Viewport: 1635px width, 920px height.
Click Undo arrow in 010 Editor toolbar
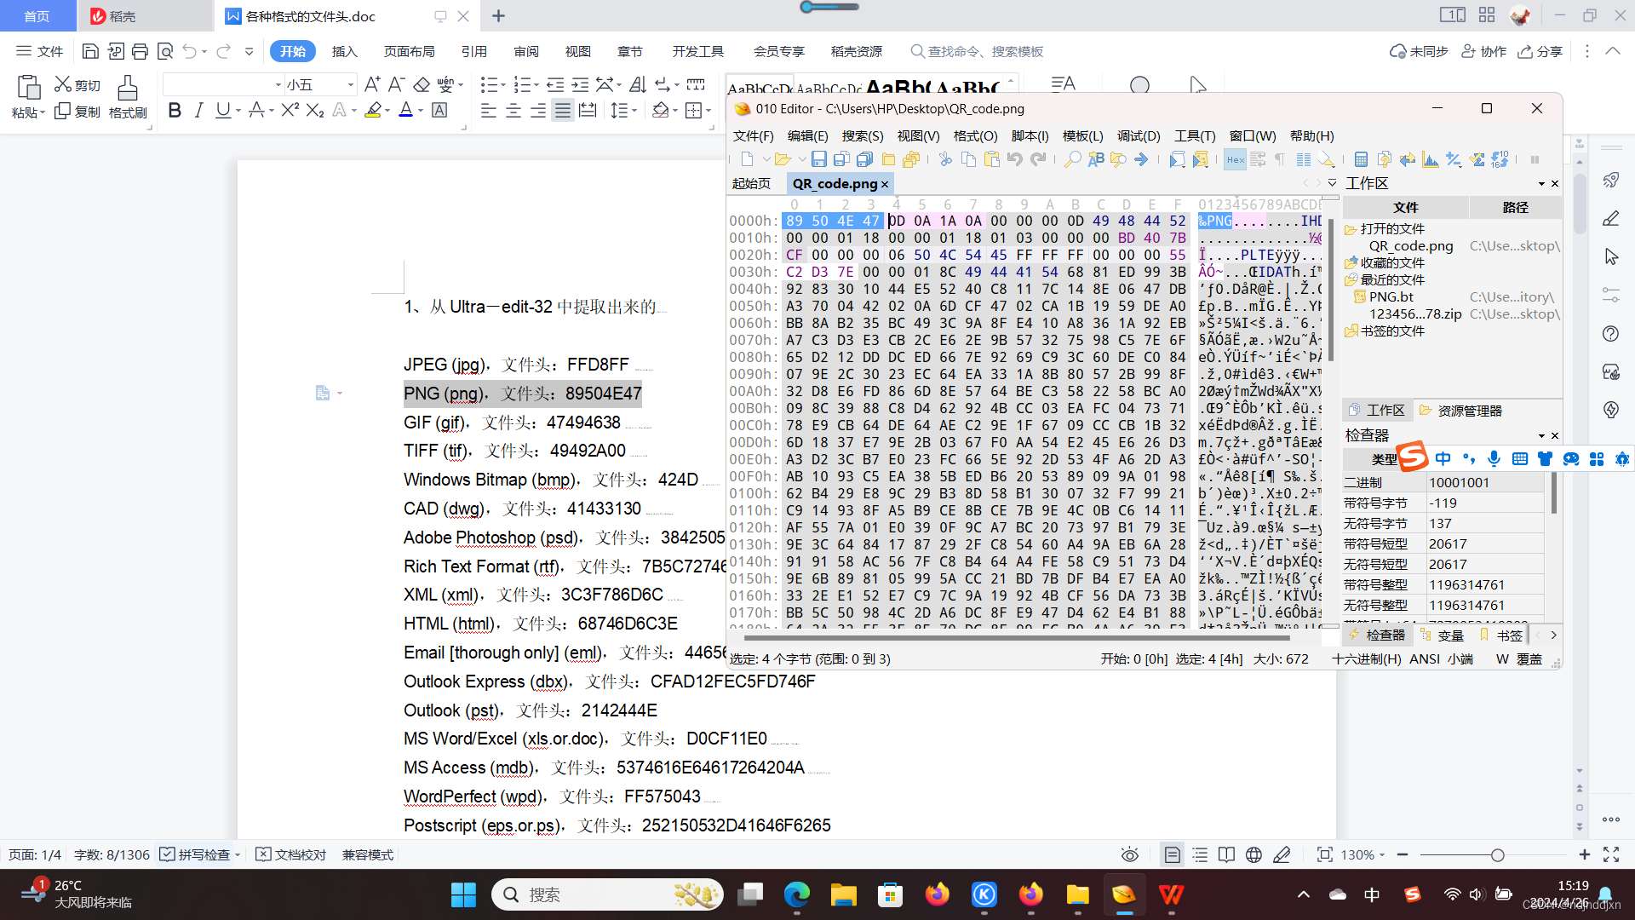click(1014, 159)
